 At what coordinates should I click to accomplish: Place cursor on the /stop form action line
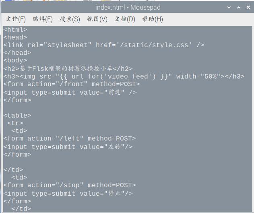point(70,186)
